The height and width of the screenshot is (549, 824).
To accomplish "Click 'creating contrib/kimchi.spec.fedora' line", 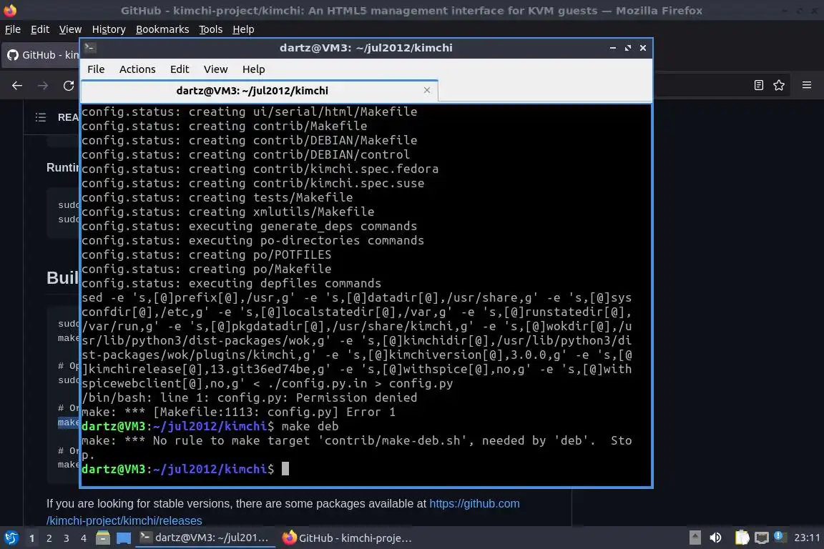I will (x=260, y=169).
